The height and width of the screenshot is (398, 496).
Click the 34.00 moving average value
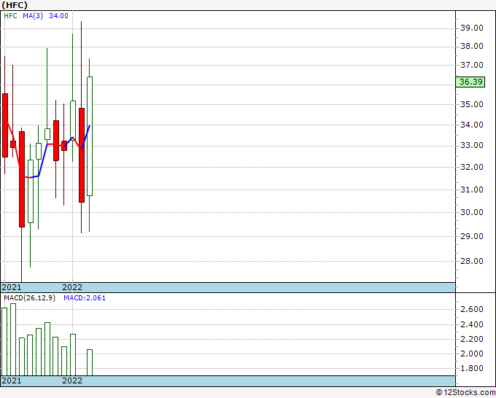click(58, 16)
